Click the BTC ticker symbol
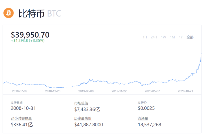Viewport: 203px width, 134px height. click(x=54, y=14)
